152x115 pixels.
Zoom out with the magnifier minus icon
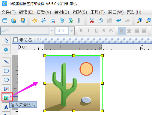pyautogui.click(x=149, y=20)
